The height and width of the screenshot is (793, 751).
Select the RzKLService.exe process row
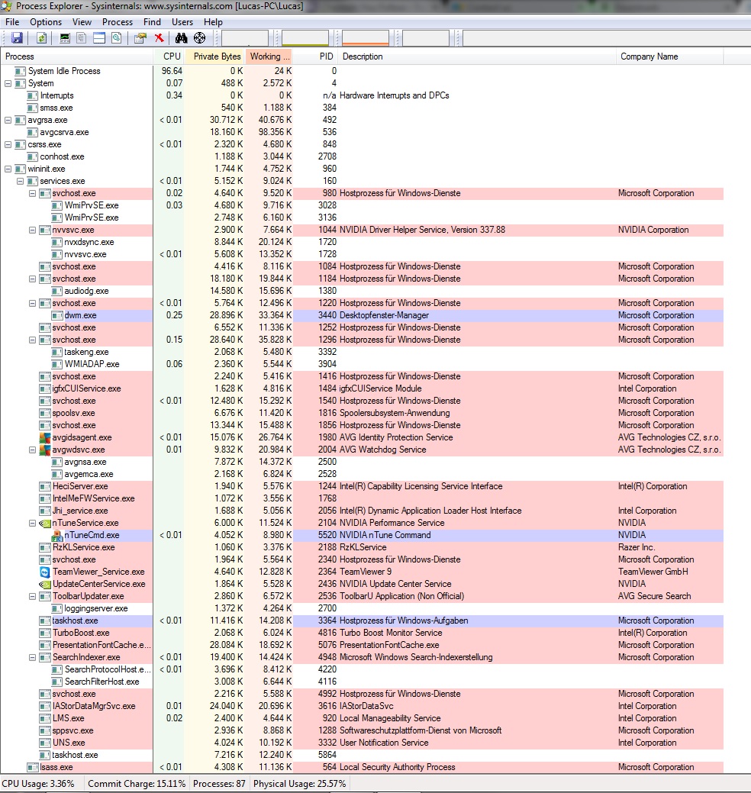point(362,547)
